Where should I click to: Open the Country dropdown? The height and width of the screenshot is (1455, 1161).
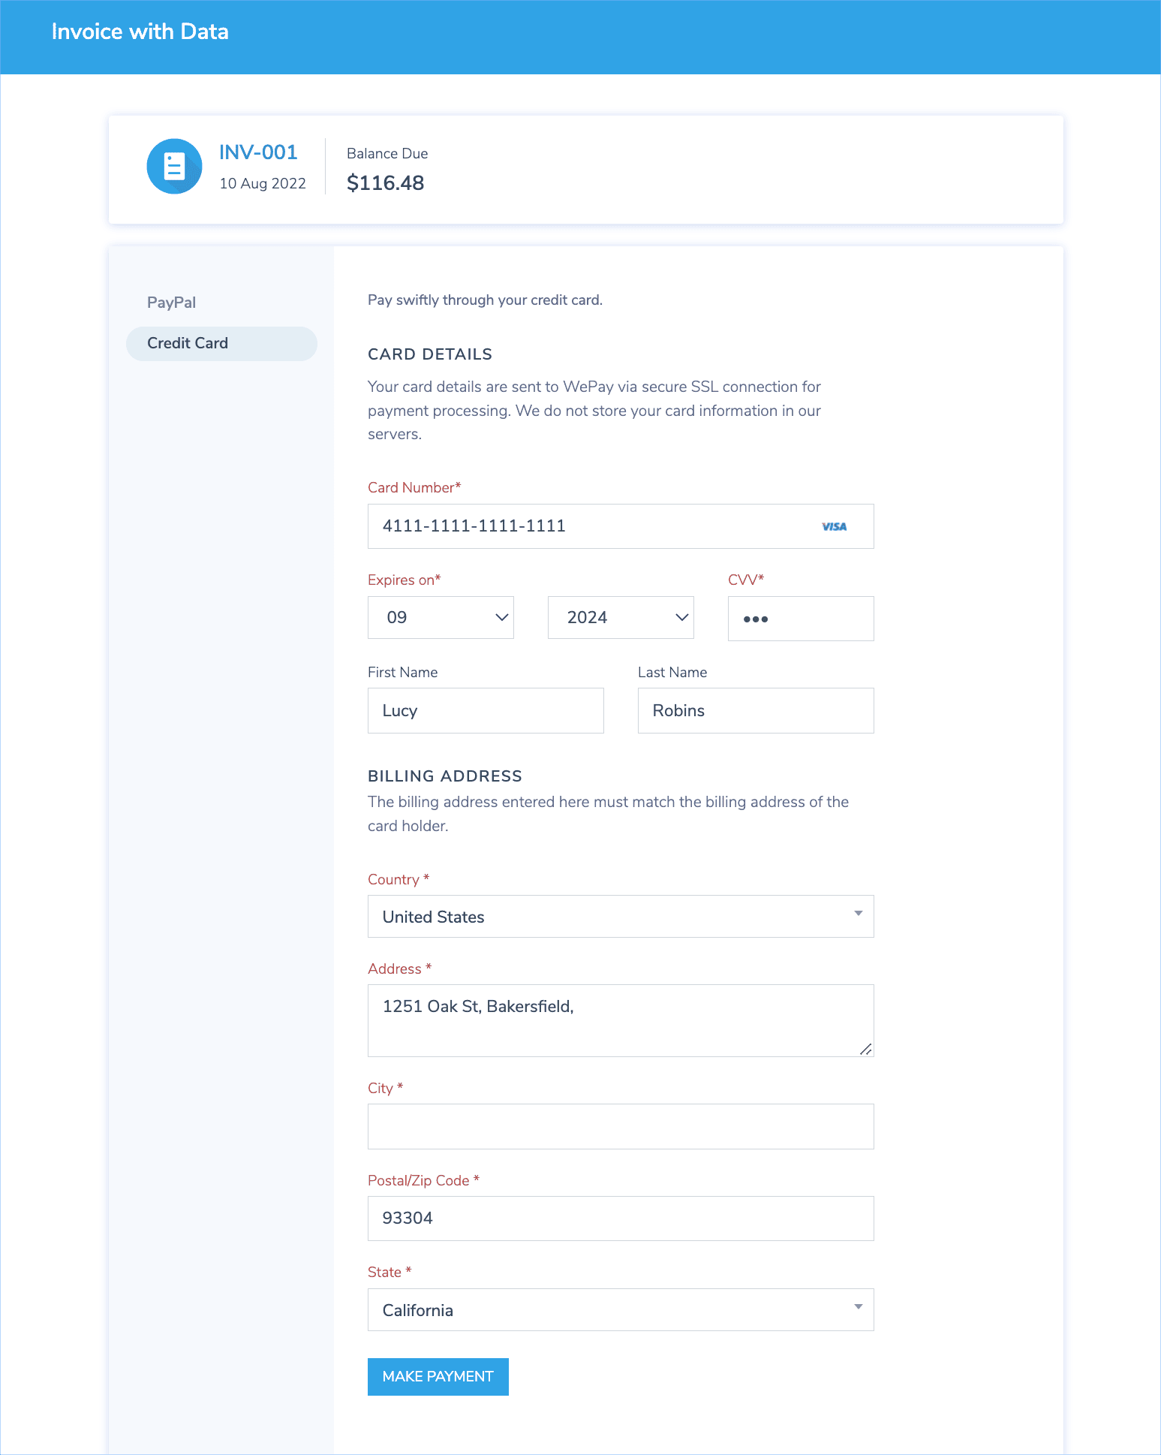point(621,916)
